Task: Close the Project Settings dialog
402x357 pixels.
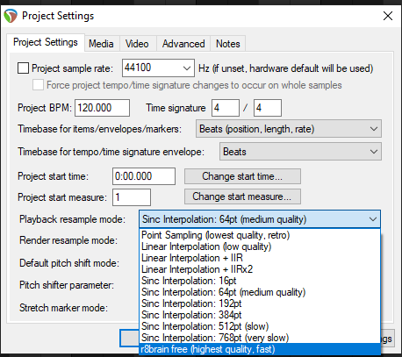Action: pyautogui.click(x=388, y=16)
